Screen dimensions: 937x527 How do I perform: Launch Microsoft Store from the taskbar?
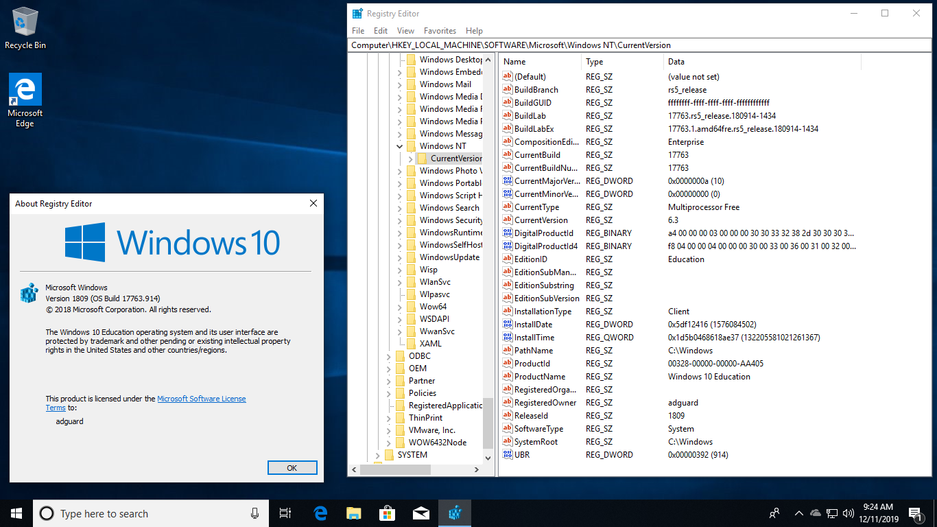(387, 513)
